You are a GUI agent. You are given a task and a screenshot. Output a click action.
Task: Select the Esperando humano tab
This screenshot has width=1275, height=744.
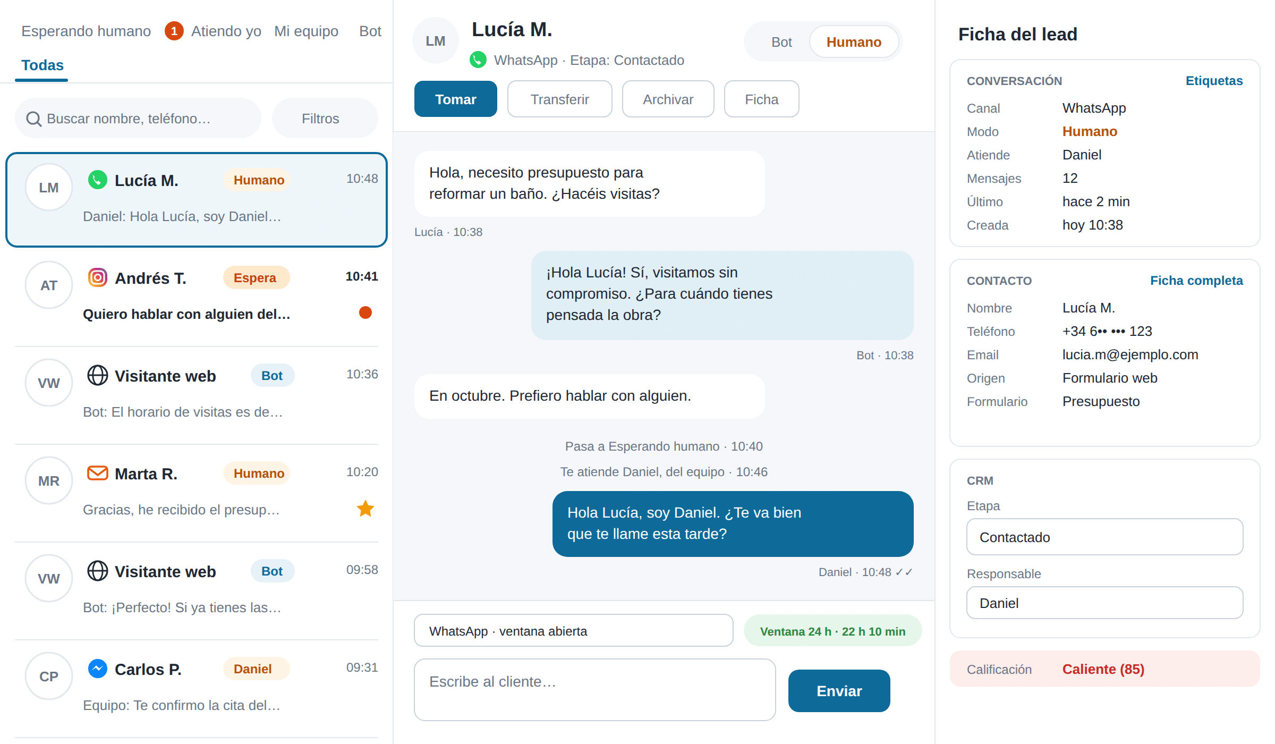coord(86,31)
